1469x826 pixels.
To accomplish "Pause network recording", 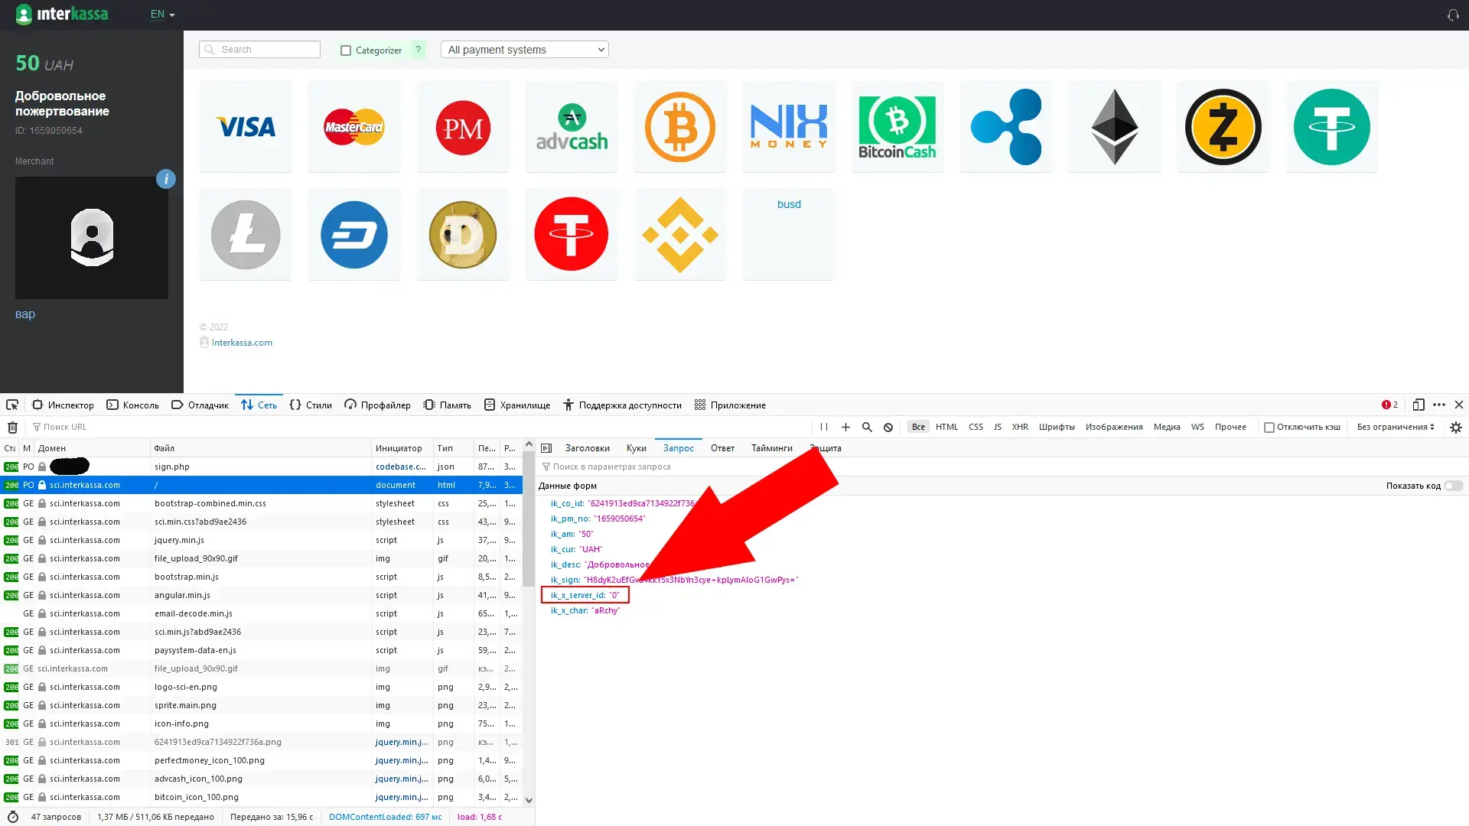I will 824,427.
